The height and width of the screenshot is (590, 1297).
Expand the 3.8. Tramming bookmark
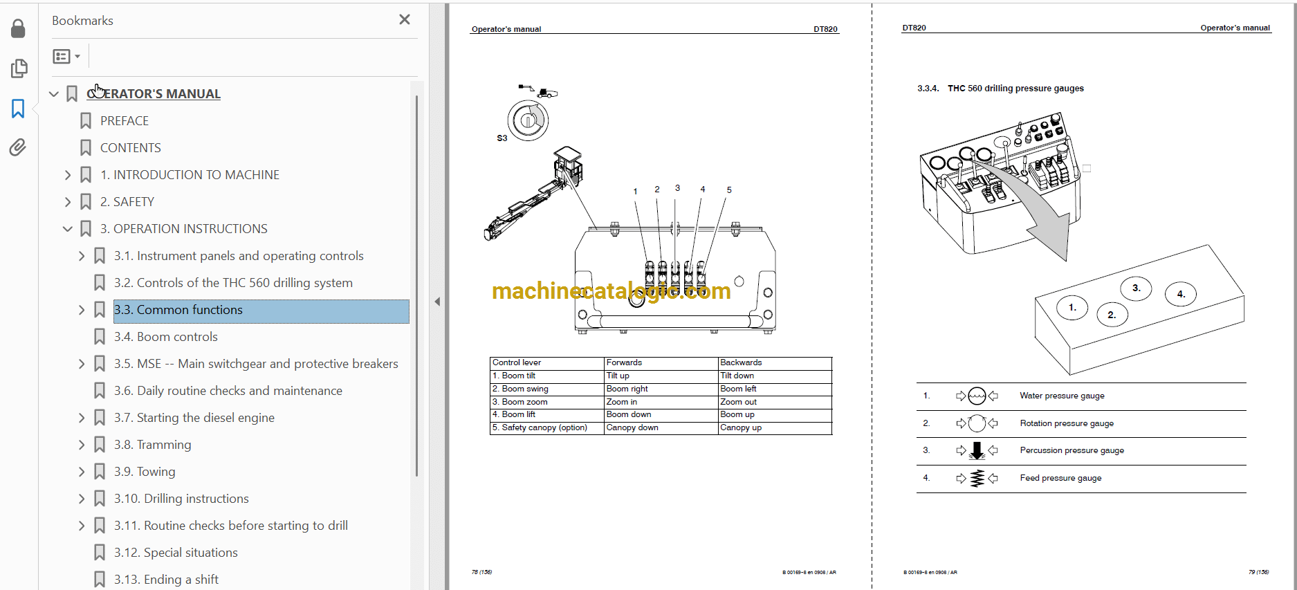[82, 445]
